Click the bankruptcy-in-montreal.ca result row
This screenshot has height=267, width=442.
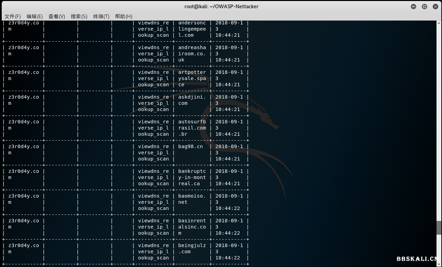coord(191,177)
